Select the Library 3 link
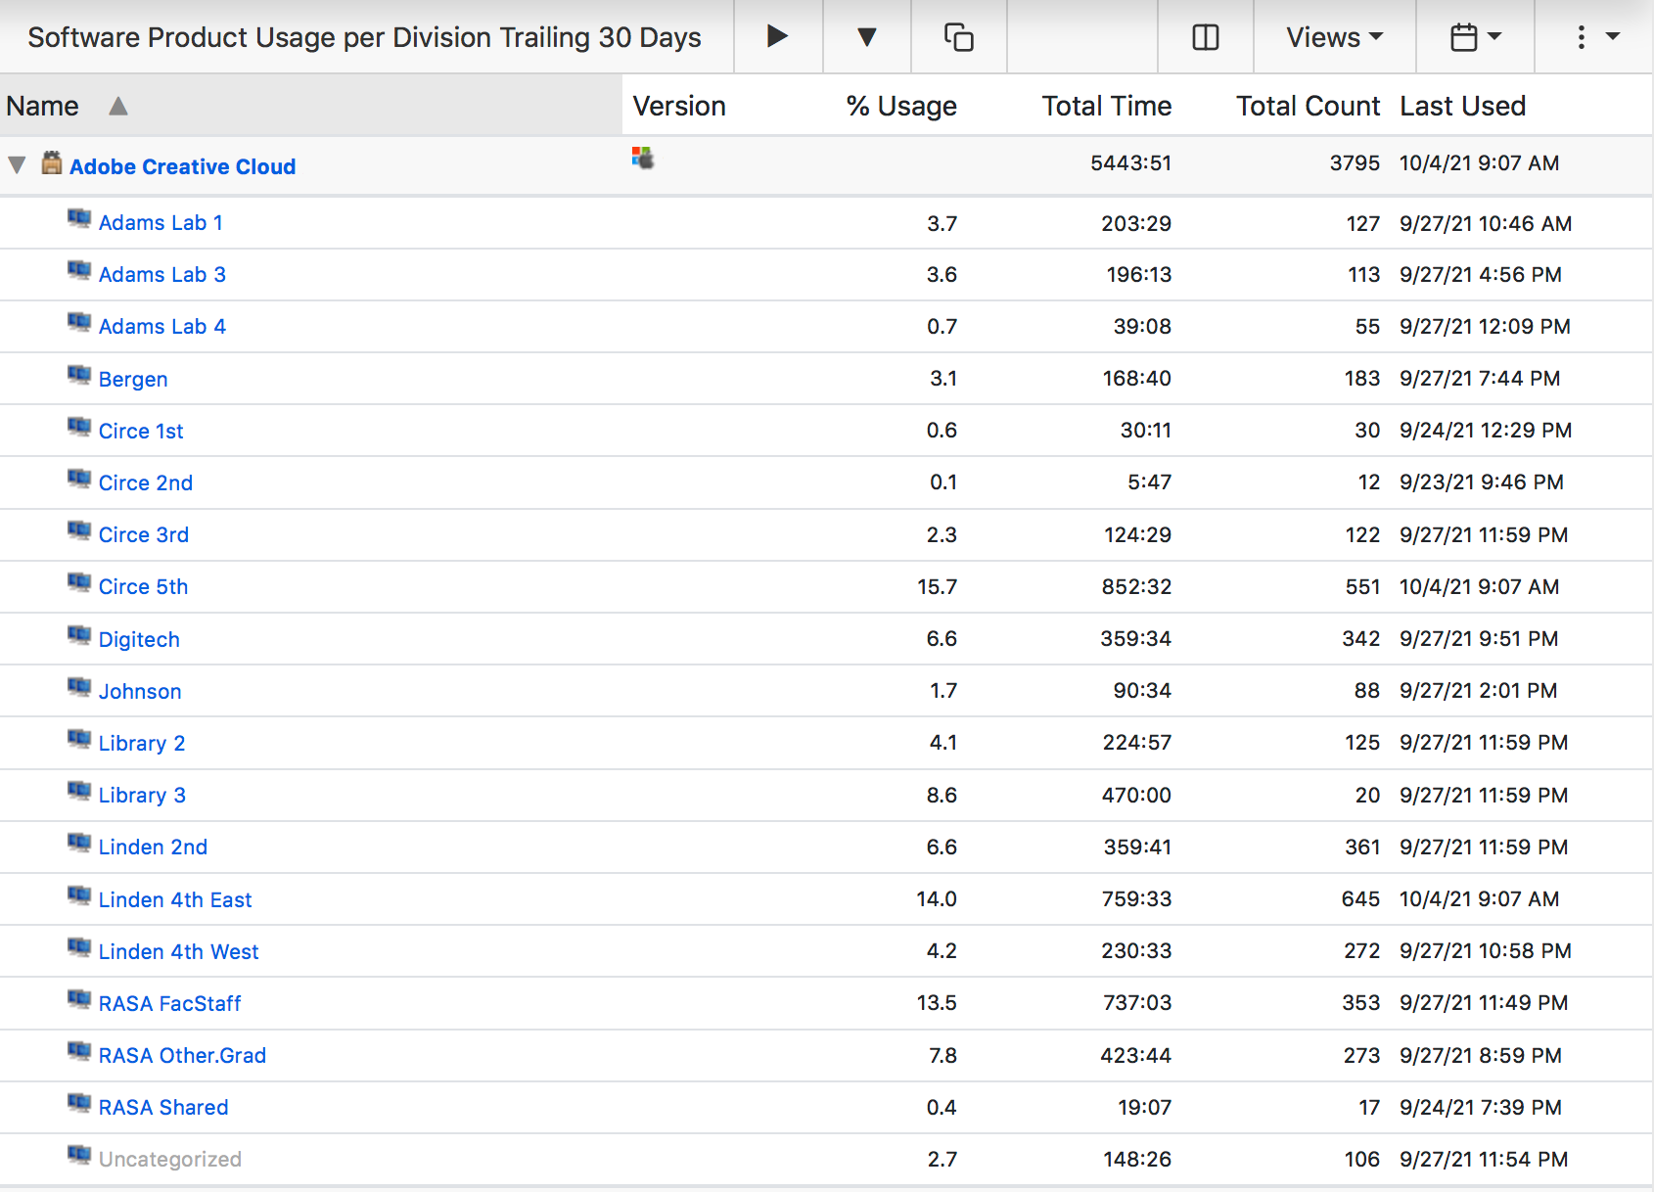Screen dimensions: 1654x1192 point(142,795)
